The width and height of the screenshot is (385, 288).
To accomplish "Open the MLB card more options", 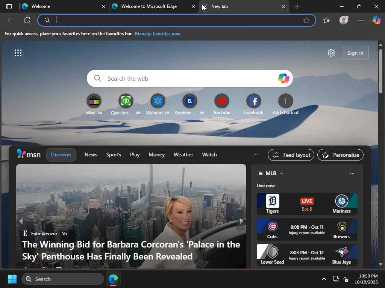I will [x=352, y=173].
